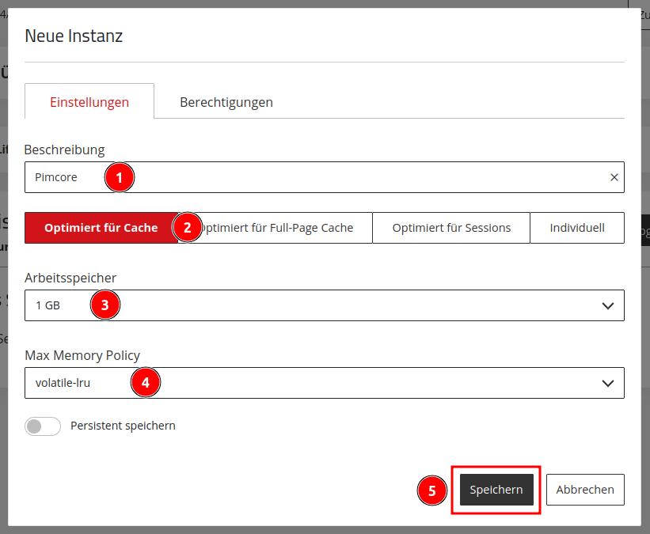Switch to the Berechtigungen tab
The width and height of the screenshot is (650, 534).
226,102
